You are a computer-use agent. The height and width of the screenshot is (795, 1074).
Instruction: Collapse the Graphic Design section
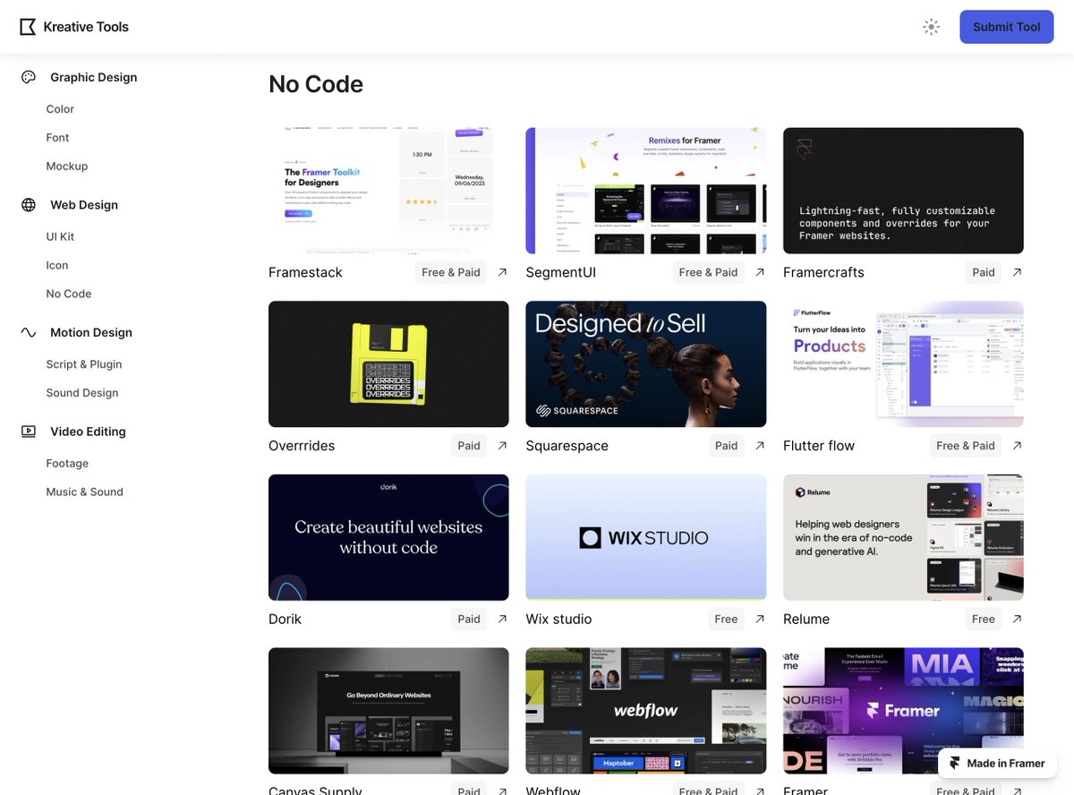93,77
